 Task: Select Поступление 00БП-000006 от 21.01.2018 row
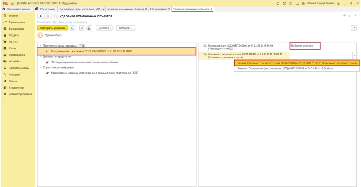click(x=117, y=51)
